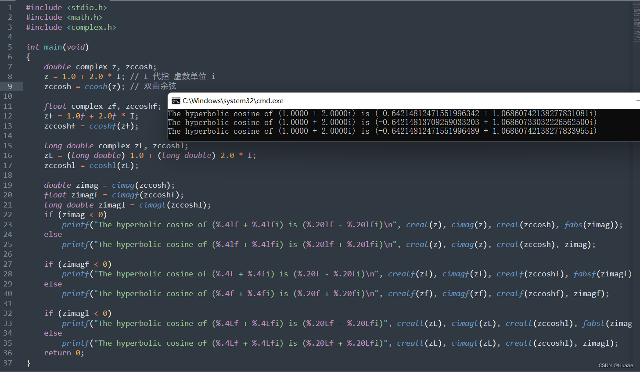The width and height of the screenshot is (640, 372).
Task: Select line number 27 in the gutter
Action: (x=7, y=264)
